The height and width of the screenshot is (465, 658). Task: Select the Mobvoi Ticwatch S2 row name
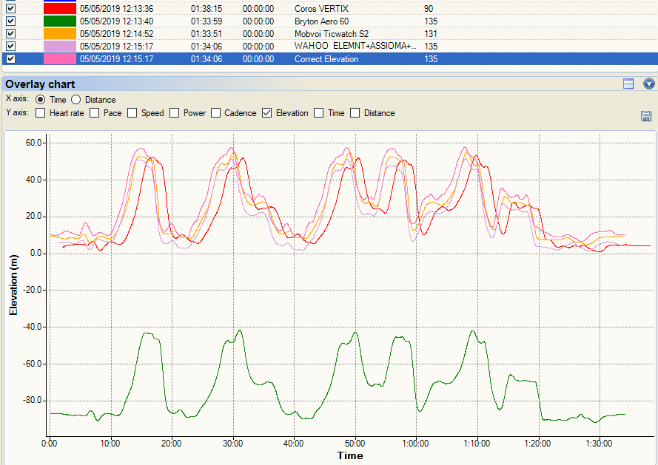tap(331, 34)
